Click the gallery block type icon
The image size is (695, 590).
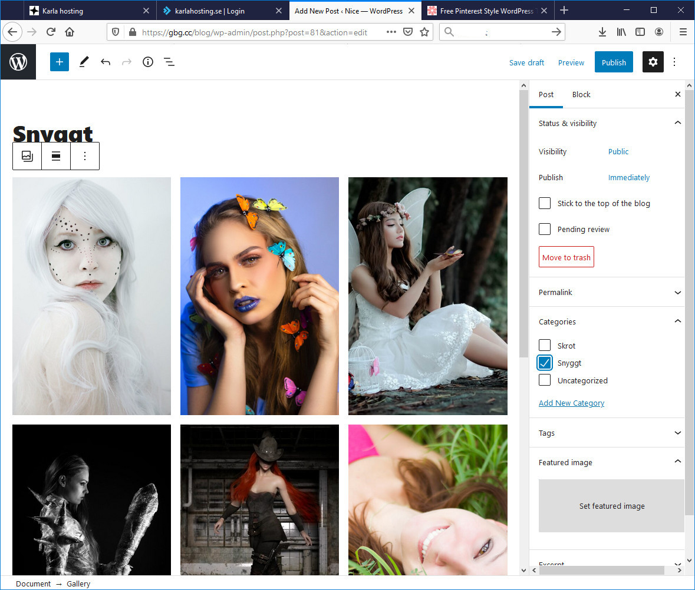coord(27,156)
